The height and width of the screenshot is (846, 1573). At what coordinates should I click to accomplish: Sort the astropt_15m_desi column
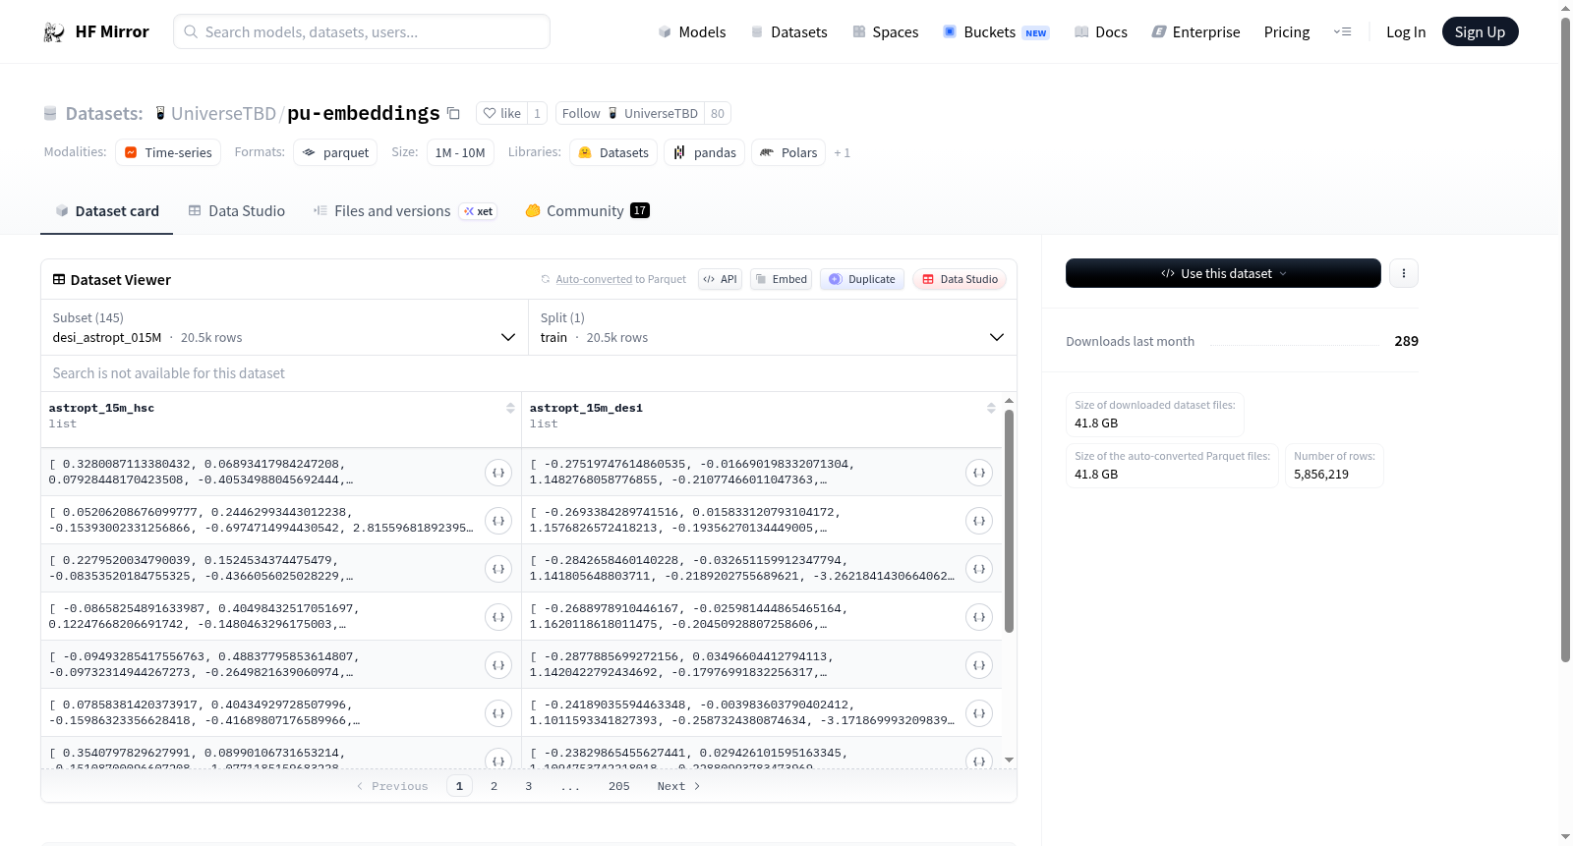pos(991,408)
